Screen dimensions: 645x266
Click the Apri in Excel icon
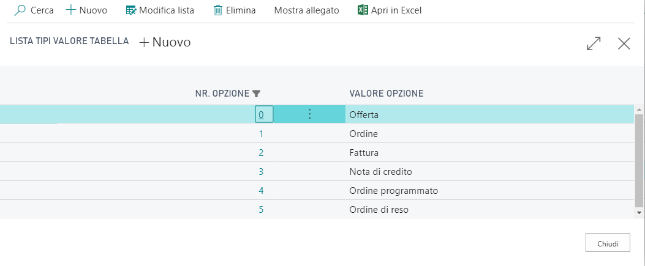pyautogui.click(x=363, y=10)
